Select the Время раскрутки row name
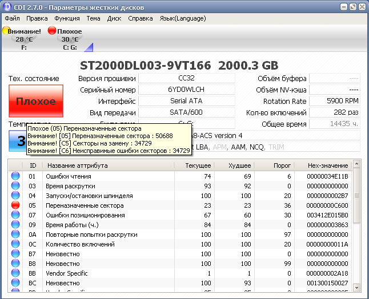Viewport: 369px width, 299px height. pyautogui.click(x=70, y=186)
